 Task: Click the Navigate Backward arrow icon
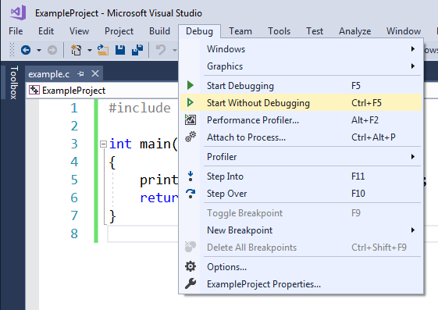[x=26, y=50]
